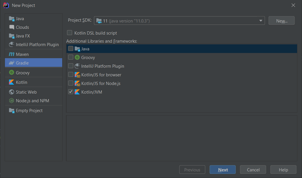Click the Node.js and NPM icon

[12, 101]
